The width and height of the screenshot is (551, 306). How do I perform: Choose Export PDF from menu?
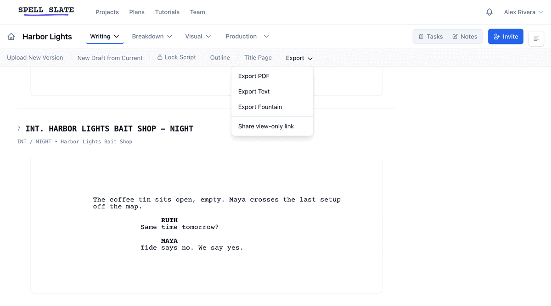pos(272,76)
